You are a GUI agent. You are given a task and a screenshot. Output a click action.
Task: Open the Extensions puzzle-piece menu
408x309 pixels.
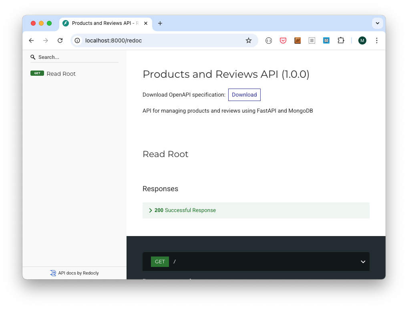point(341,40)
